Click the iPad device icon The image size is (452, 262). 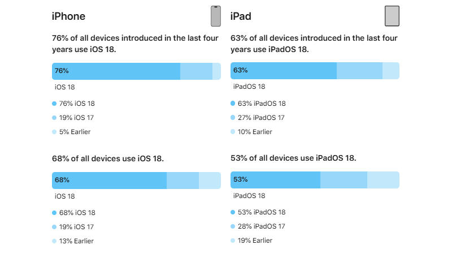click(x=392, y=16)
